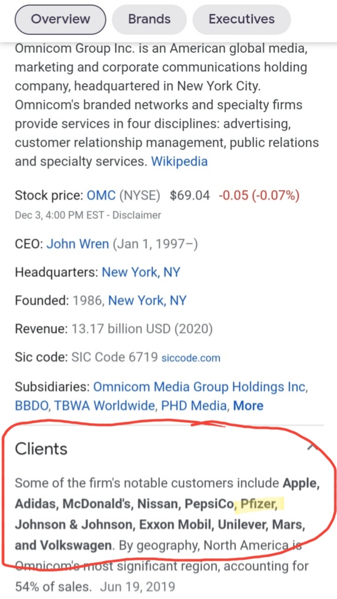This screenshot has width=337, height=599.
Task: Switch to the Overview tab
Action: pos(60,19)
